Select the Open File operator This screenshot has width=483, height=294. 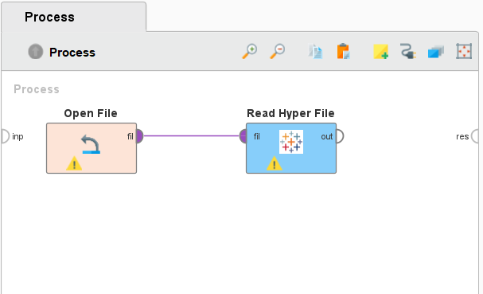tap(92, 148)
